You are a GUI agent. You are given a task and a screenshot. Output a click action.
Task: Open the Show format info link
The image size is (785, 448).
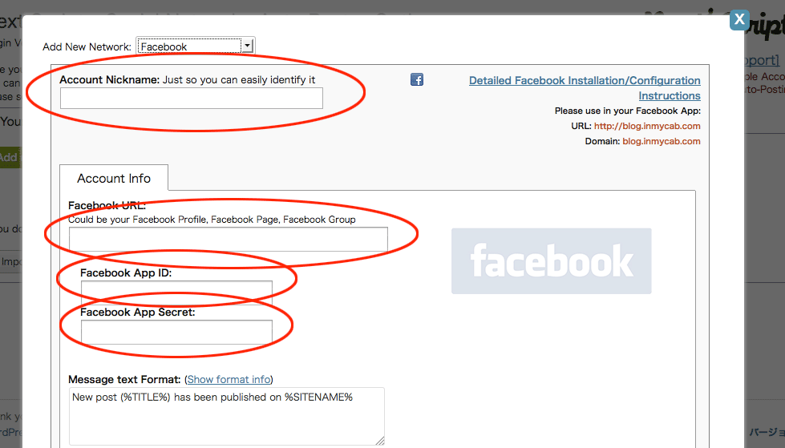(229, 379)
